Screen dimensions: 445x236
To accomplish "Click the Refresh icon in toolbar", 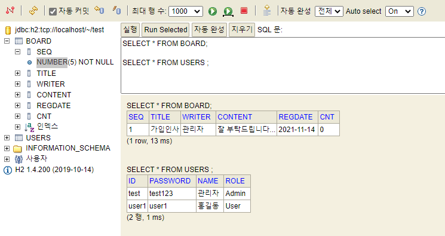I will 33,11.
